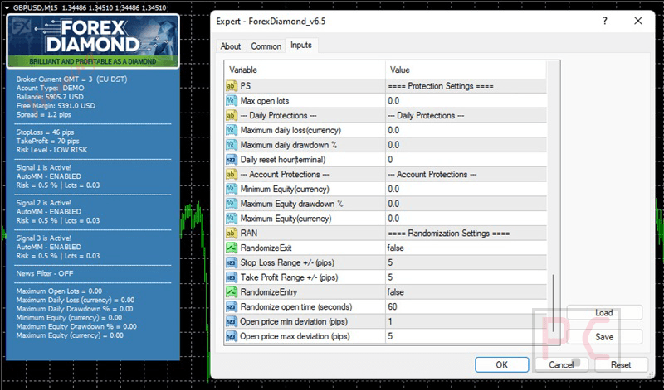This screenshot has height=390, width=664.
Task: Edit Randomize open time value 60
Action: 466,306
